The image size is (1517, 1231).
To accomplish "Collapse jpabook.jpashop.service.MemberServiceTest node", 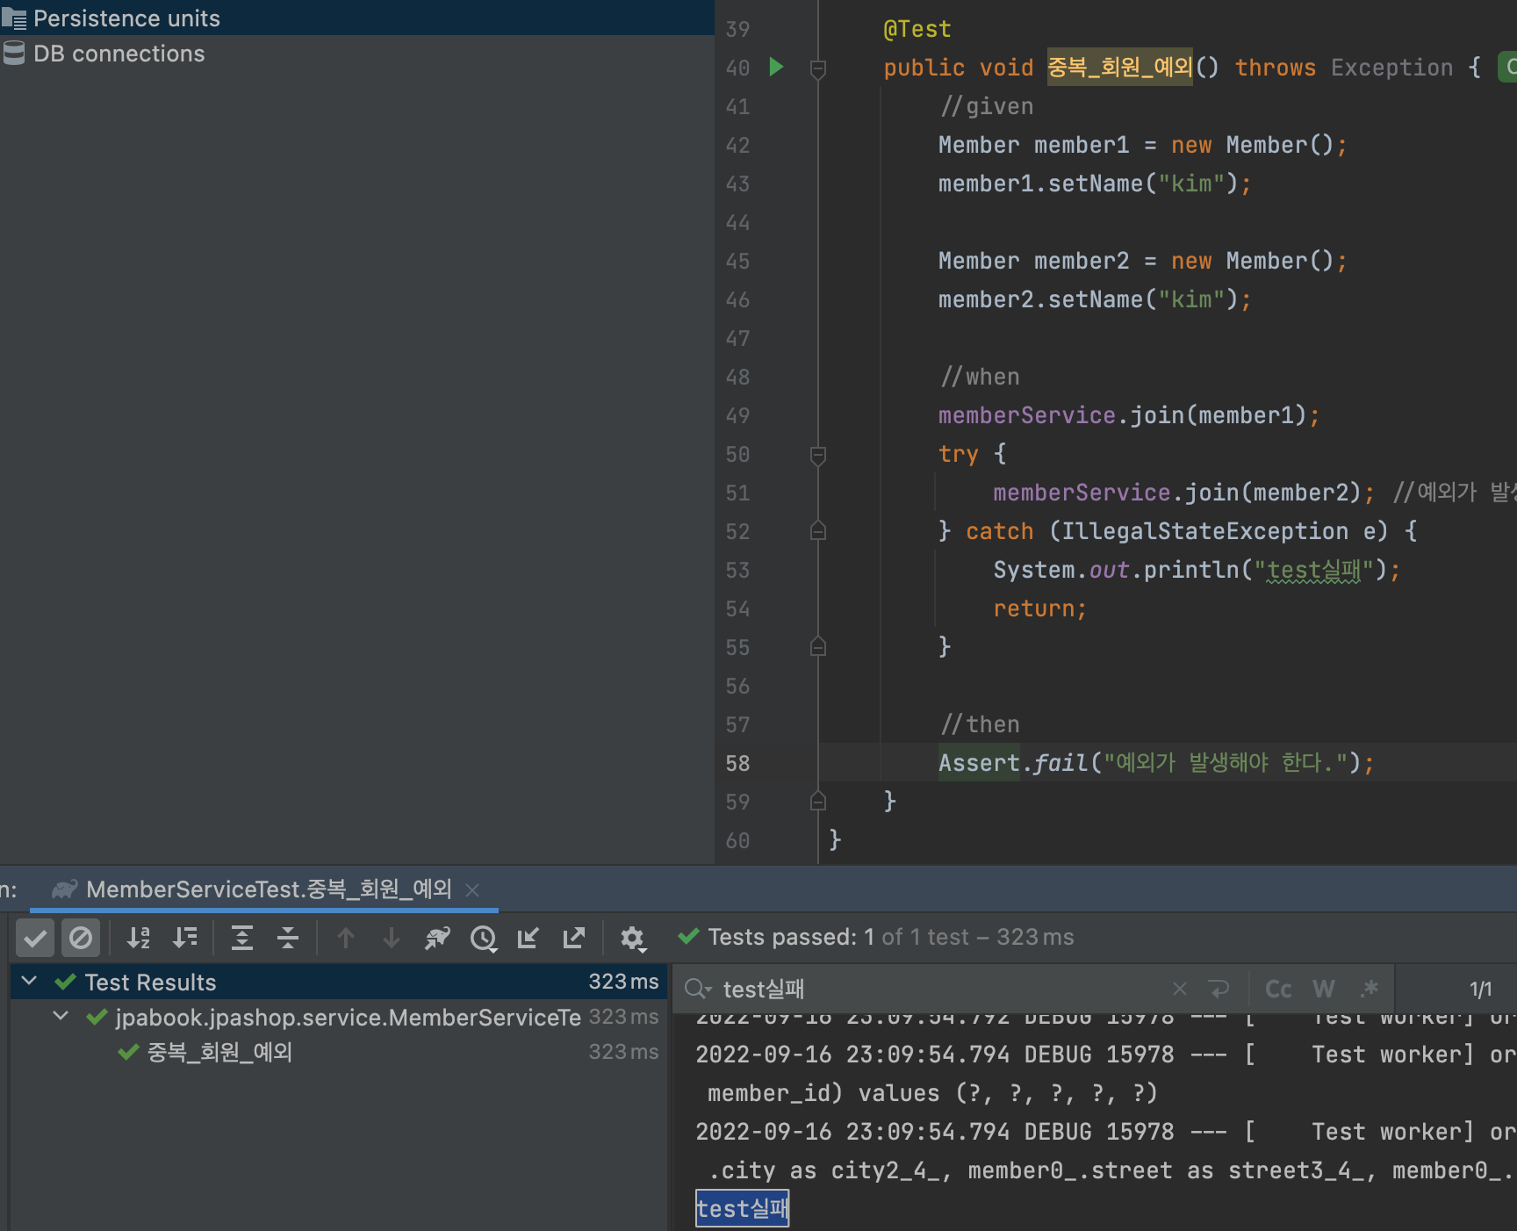I will (x=61, y=1016).
